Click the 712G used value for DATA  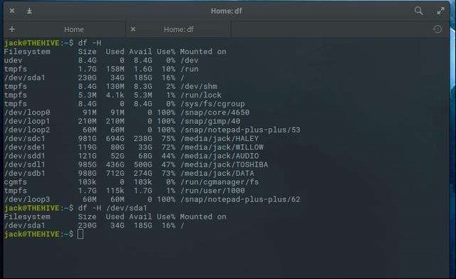tap(115, 174)
